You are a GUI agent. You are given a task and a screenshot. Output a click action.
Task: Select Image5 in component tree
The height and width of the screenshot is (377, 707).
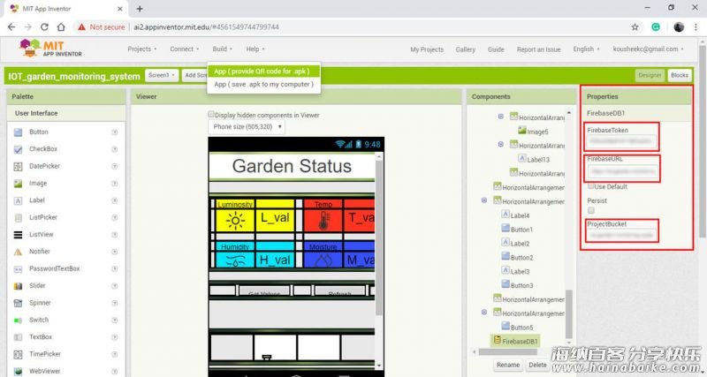click(533, 131)
